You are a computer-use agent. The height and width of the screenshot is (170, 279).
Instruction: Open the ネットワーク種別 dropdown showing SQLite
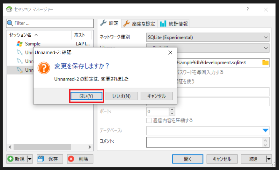click(x=208, y=38)
